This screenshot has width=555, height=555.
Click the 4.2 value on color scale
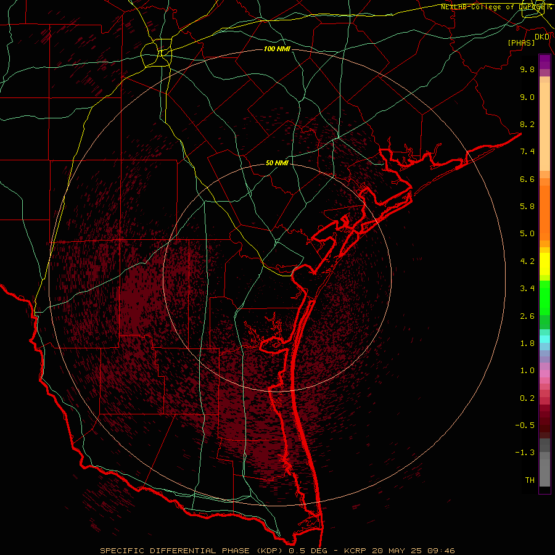pos(527,261)
